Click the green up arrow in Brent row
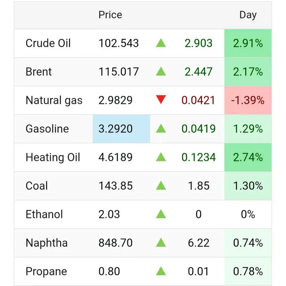 (161, 72)
